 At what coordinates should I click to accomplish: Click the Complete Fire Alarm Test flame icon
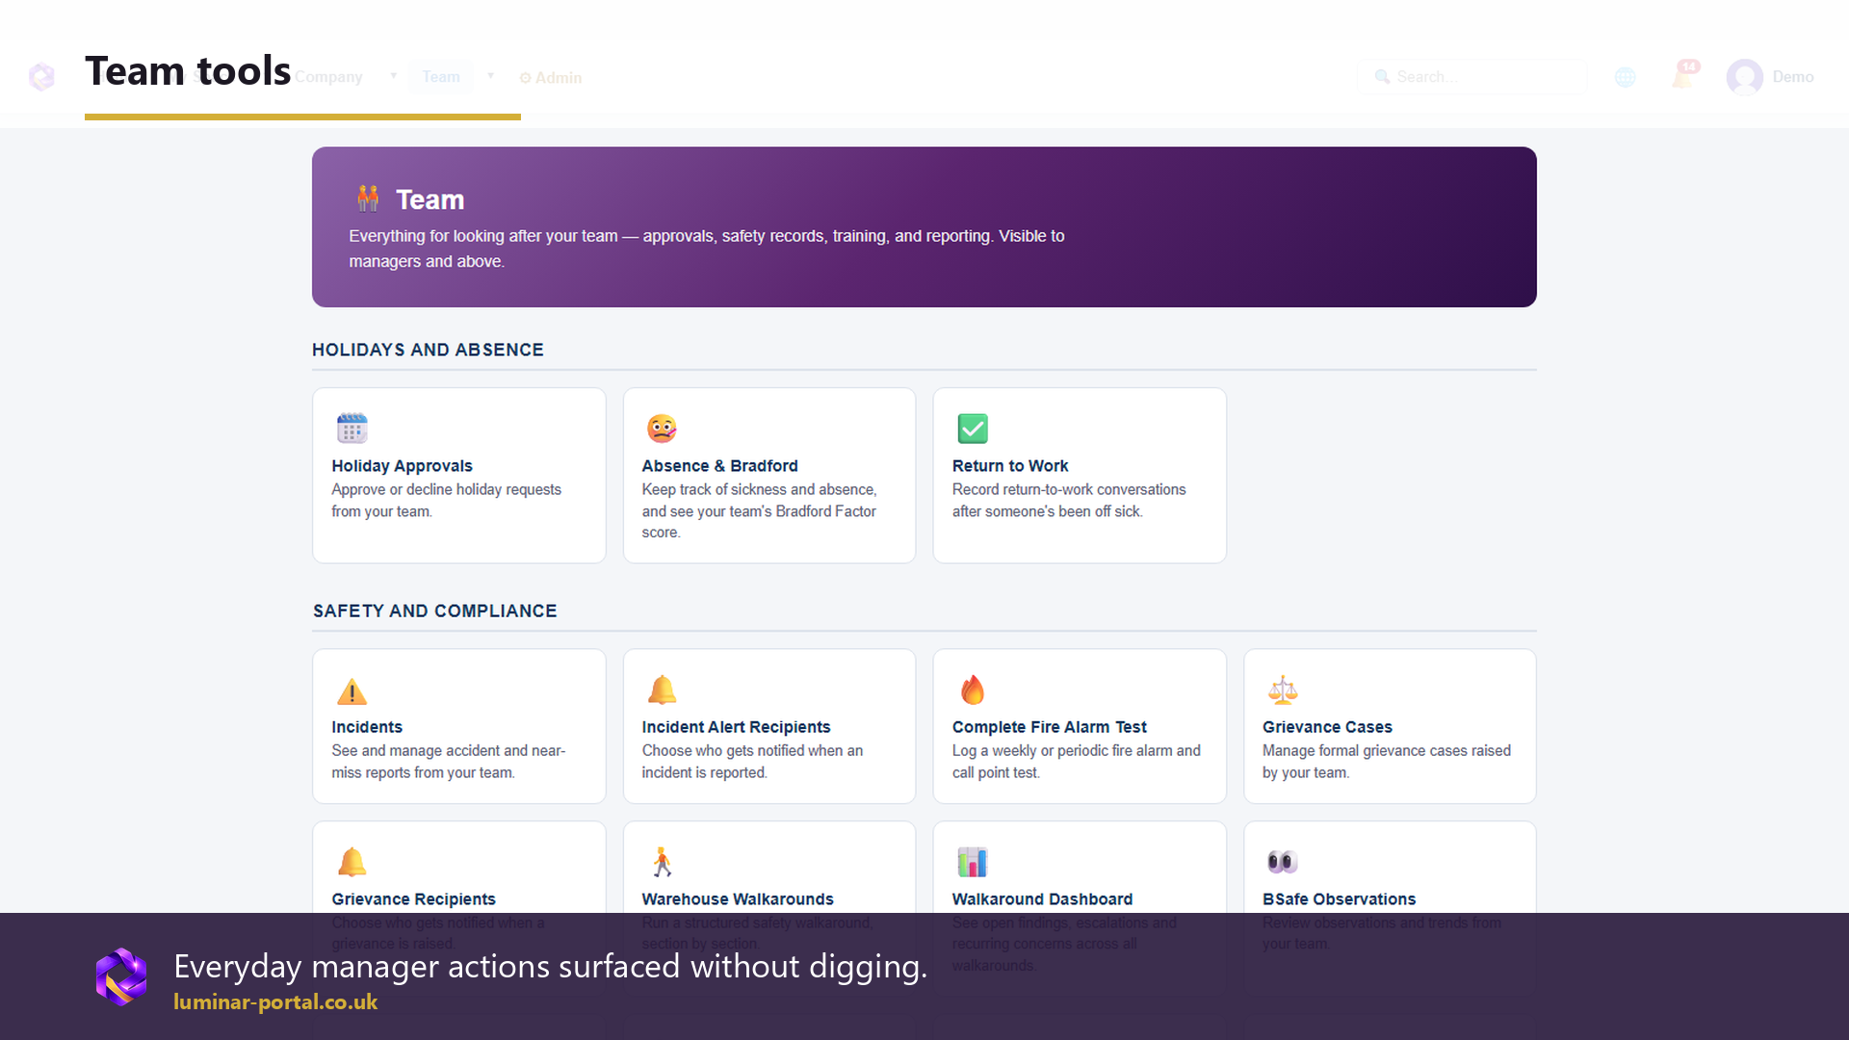[973, 689]
